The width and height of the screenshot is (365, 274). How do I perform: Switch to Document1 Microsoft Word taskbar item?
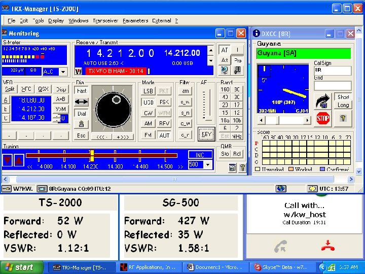pos(215,267)
